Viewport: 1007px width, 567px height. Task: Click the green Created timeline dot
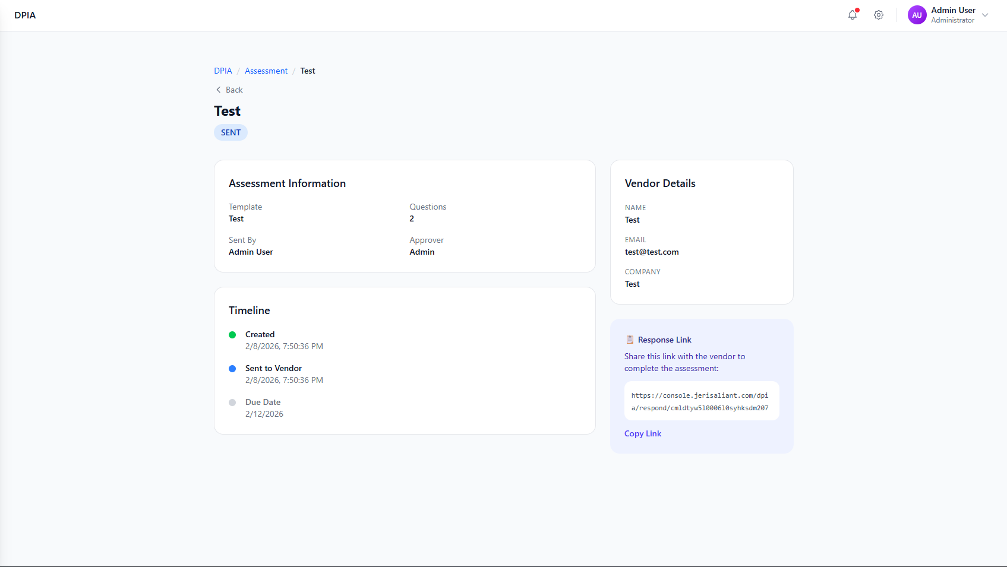coord(232,335)
